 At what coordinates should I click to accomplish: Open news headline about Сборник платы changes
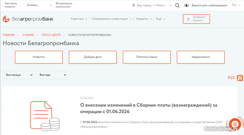(149, 108)
